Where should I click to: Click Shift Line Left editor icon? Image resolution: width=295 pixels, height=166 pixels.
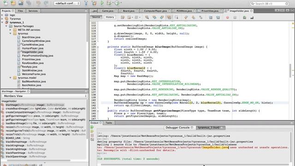tap(211, 18)
